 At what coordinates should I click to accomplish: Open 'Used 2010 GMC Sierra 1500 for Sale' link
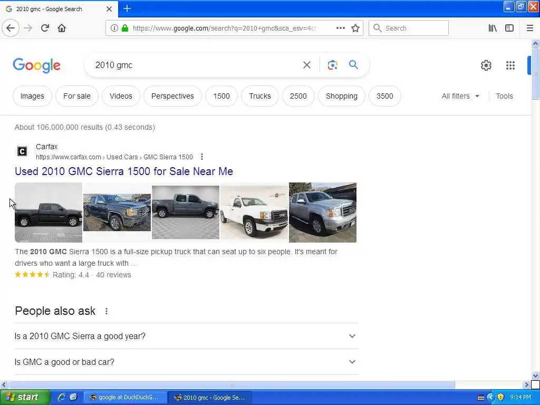tap(124, 171)
